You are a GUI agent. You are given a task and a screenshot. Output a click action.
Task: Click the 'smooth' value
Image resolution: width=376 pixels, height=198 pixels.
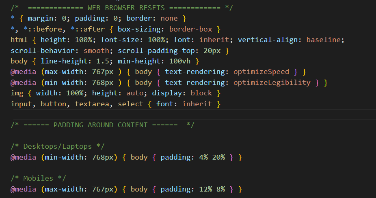coord(96,51)
